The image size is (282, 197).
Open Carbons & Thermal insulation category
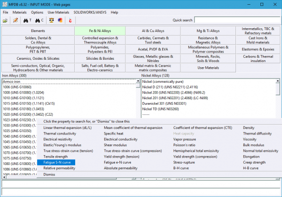click(x=258, y=58)
